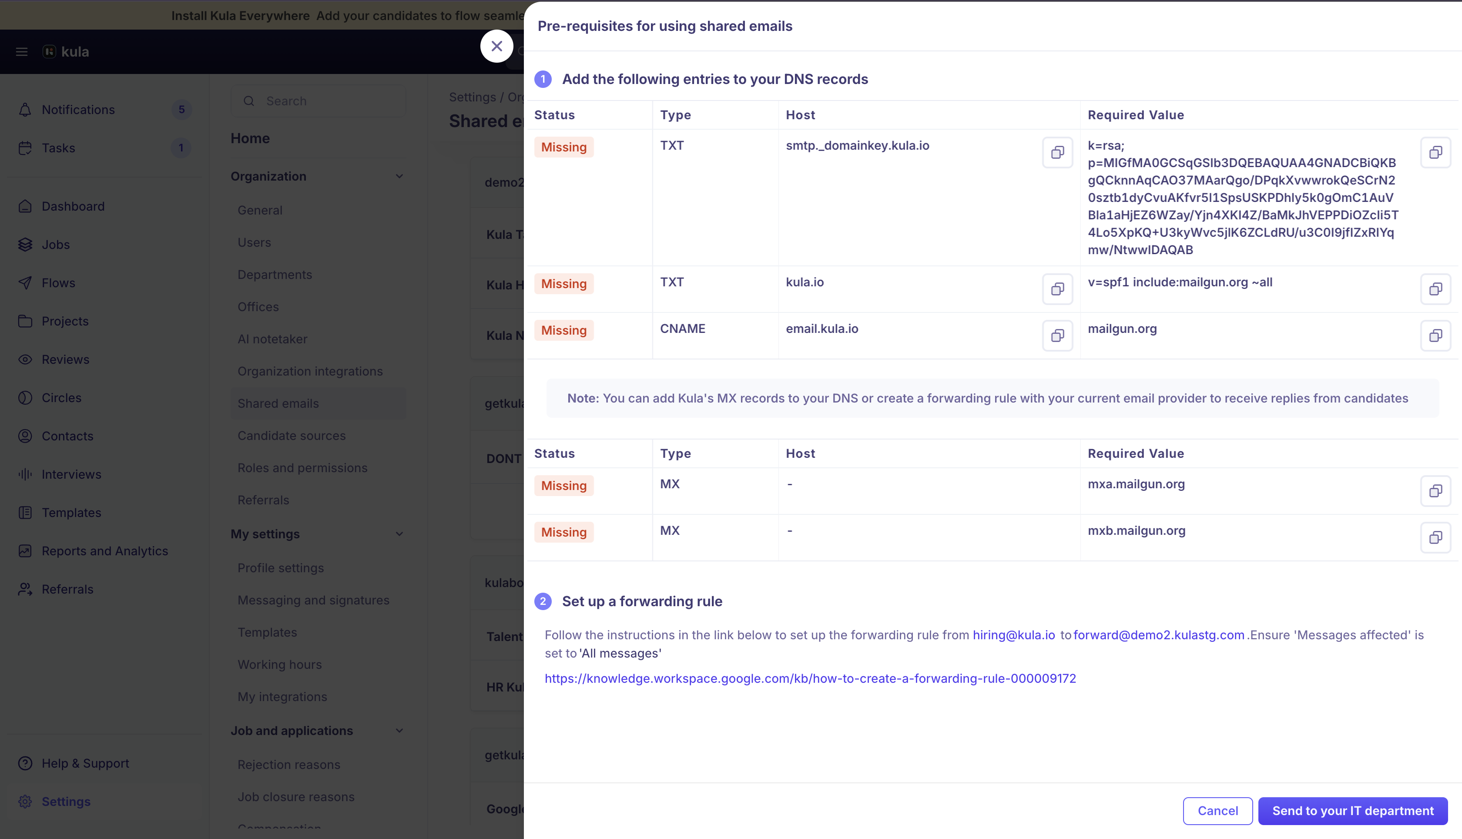Collapse the Job and applications section
Screen dimensions: 1462x839
(399, 731)
